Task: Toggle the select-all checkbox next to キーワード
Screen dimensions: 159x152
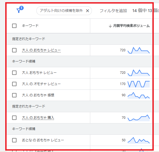Action: tap(14, 26)
